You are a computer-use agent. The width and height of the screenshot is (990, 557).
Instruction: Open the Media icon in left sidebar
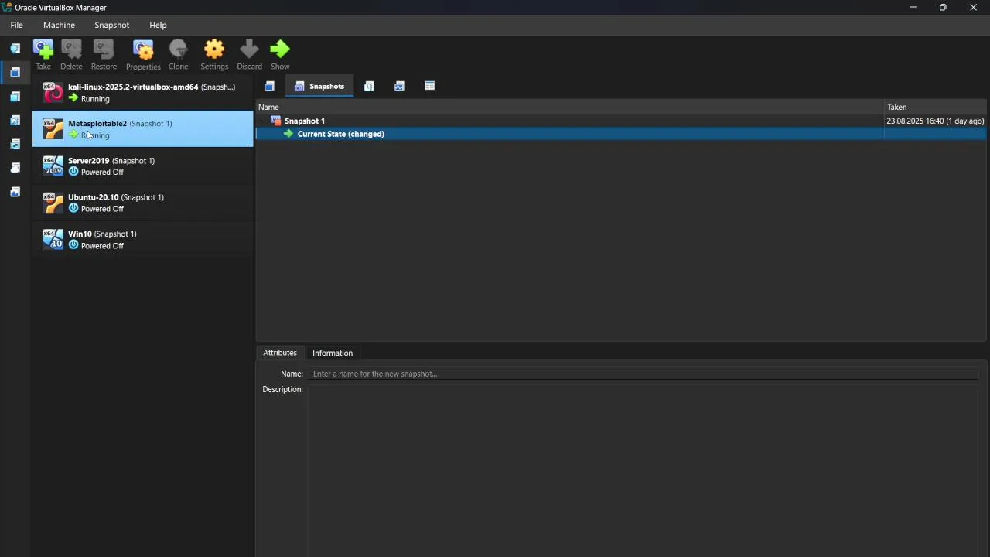(x=15, y=120)
